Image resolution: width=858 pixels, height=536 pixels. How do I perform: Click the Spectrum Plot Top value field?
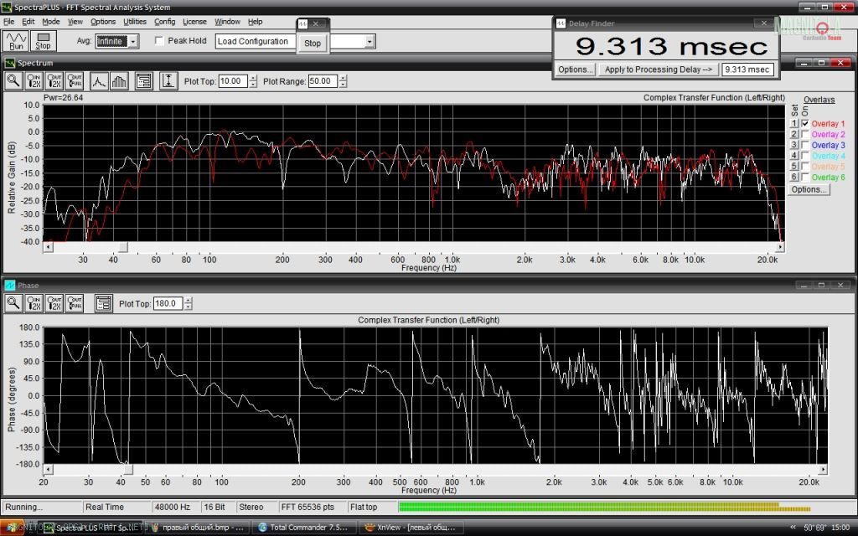pos(233,81)
